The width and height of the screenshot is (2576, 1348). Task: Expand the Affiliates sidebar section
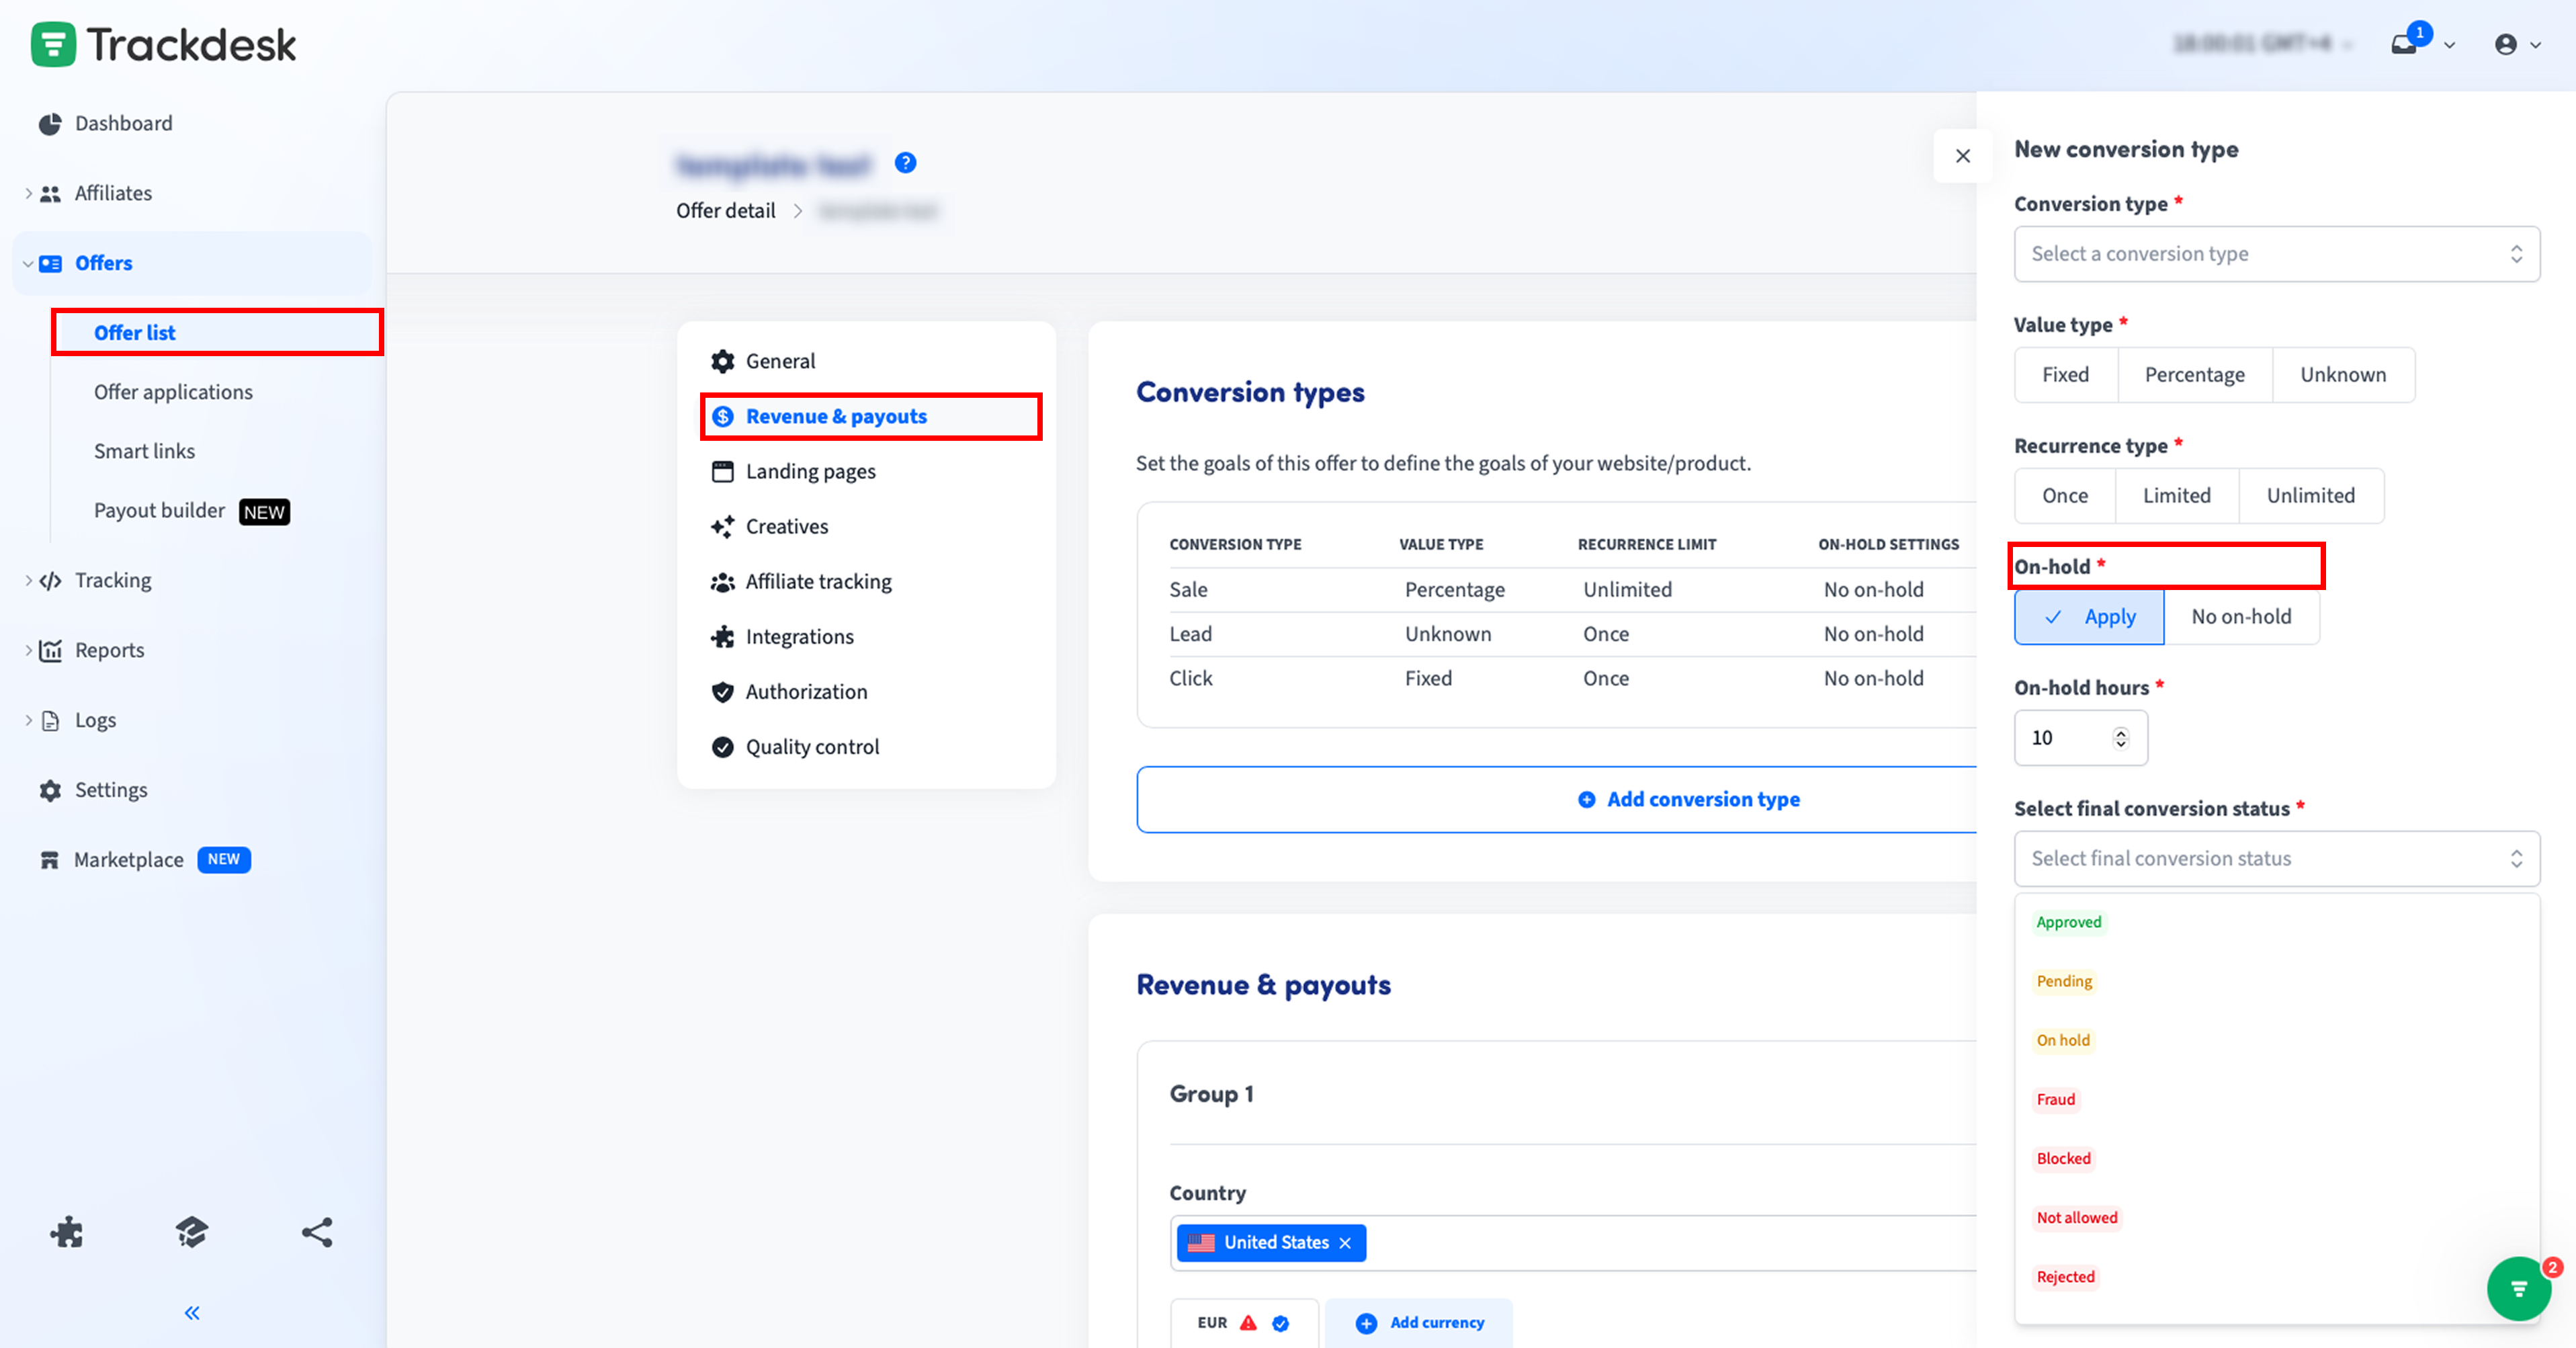point(28,193)
